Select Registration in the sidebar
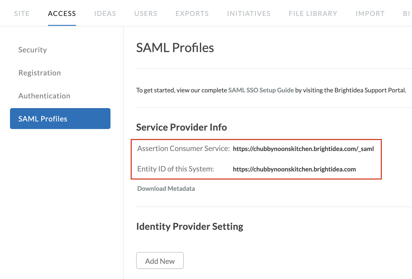Image resolution: width=412 pixels, height=279 pixels. tap(40, 73)
